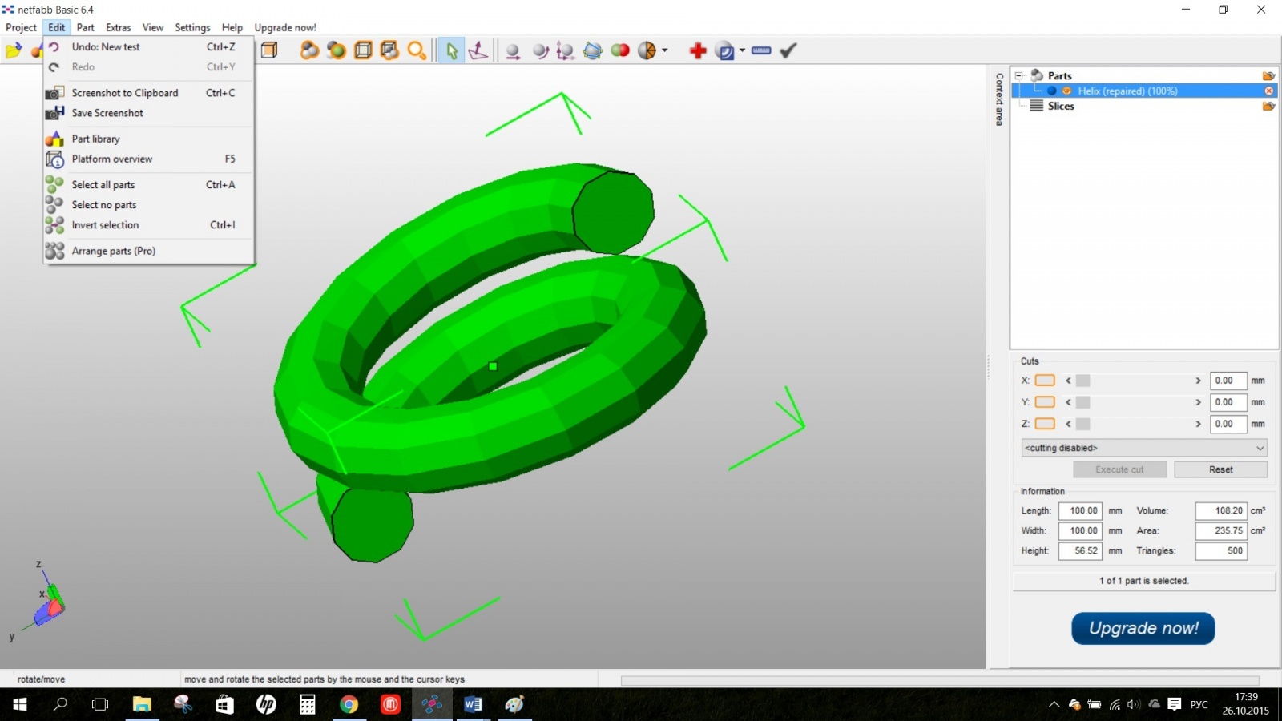Toggle the X cut plane checkbox
Screen dimensions: 1282x721
(1045, 381)
